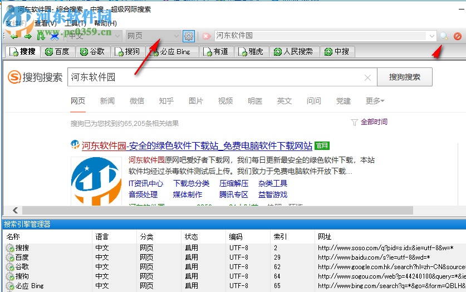466x292 pixels.
Task: Click the horizontal scrollbar left arrow
Action: (16, 210)
